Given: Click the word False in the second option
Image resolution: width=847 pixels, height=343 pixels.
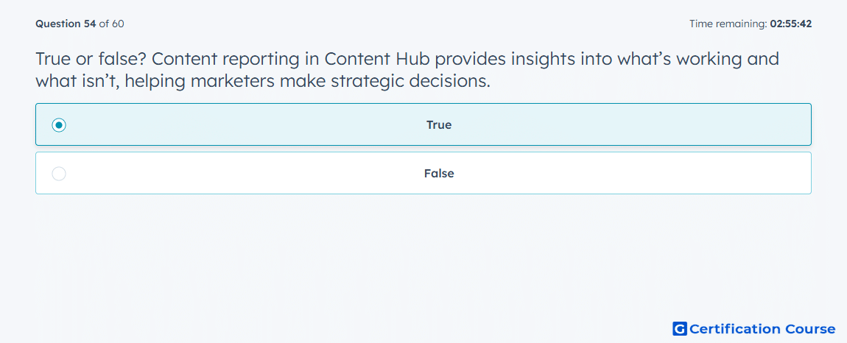Looking at the screenshot, I should (439, 174).
